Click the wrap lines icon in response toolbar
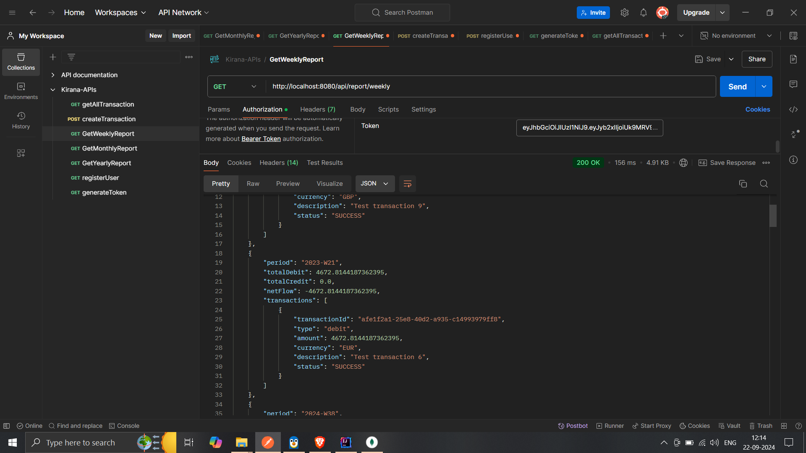 point(407,184)
